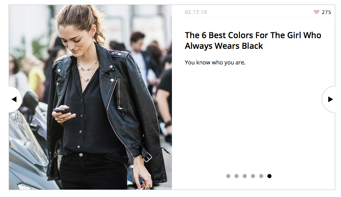This screenshot has height=197, width=341.
Task: Jump to the fifth slide dot
Action: pyautogui.click(x=261, y=176)
